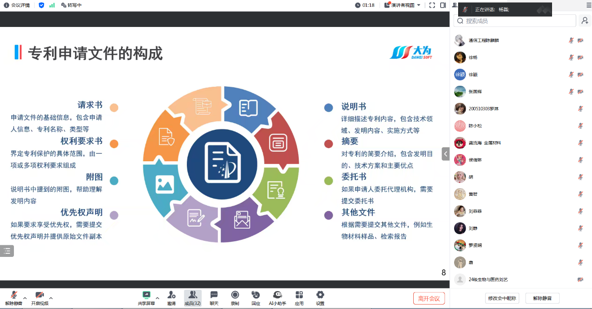Click the 修改会中昵称 button
Image resolution: width=592 pixels, height=309 pixels.
click(x=502, y=298)
